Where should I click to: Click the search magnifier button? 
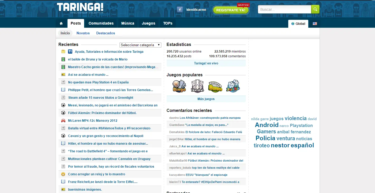tap(315, 9)
